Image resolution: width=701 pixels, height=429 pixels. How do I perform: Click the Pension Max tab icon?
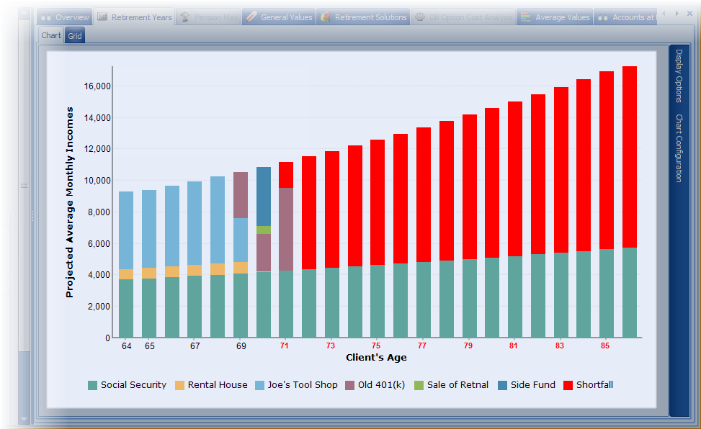click(x=185, y=17)
